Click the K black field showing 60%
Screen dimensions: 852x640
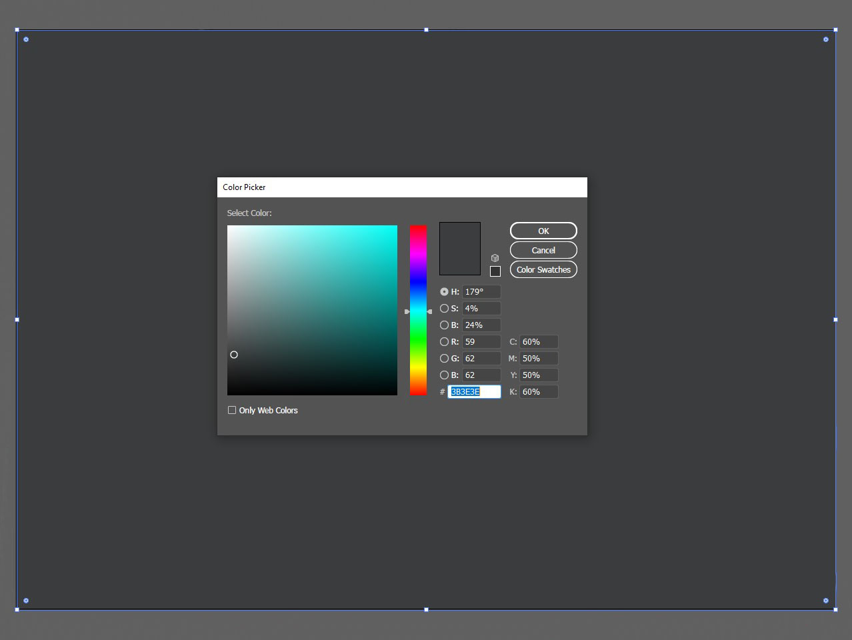[539, 392]
